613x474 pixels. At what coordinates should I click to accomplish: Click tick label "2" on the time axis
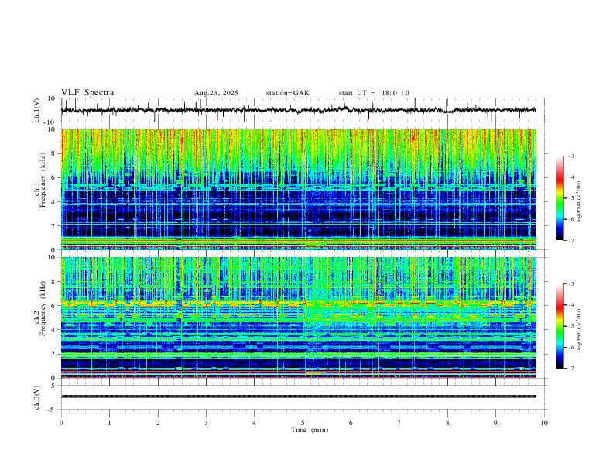(158, 423)
